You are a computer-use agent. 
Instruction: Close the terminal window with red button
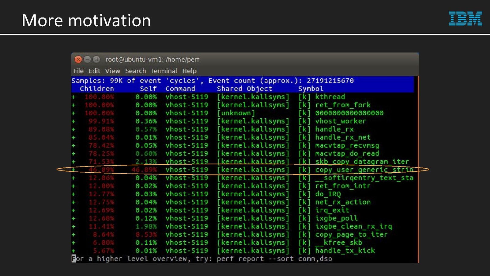(78, 59)
